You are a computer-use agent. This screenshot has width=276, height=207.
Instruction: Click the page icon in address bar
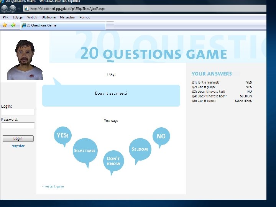pyautogui.click(x=26, y=8)
